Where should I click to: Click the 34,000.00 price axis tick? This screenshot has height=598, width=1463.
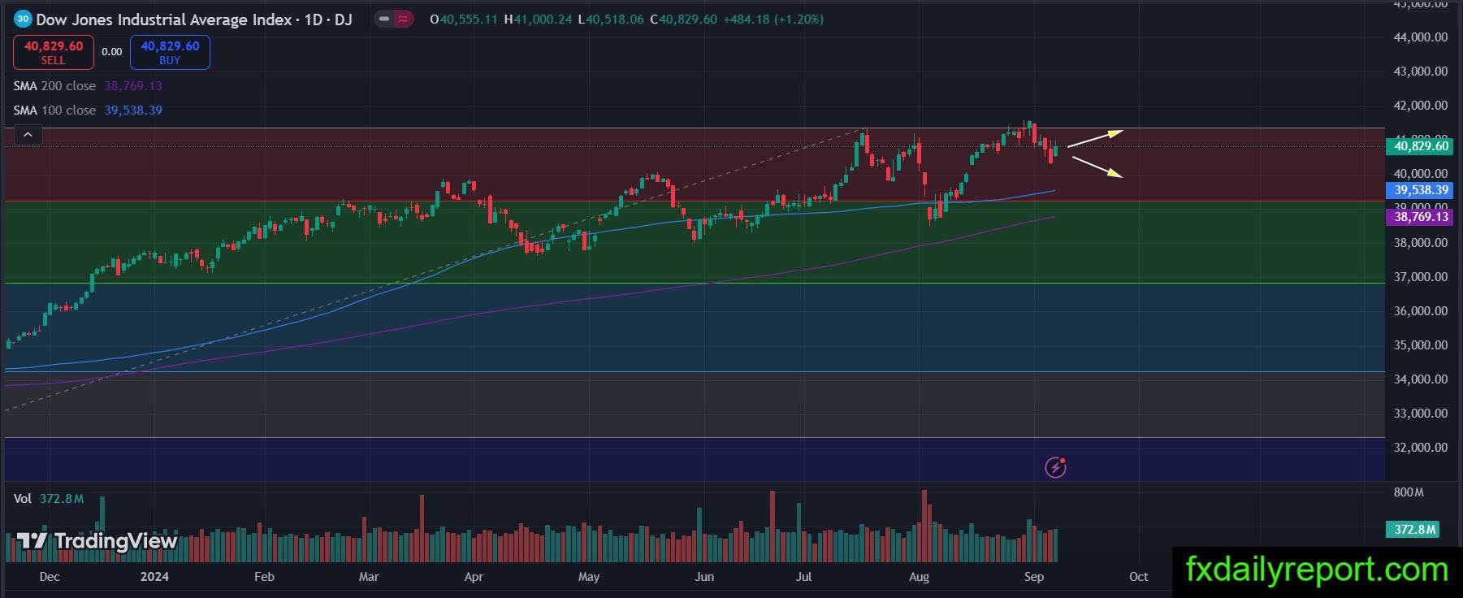pos(1421,379)
